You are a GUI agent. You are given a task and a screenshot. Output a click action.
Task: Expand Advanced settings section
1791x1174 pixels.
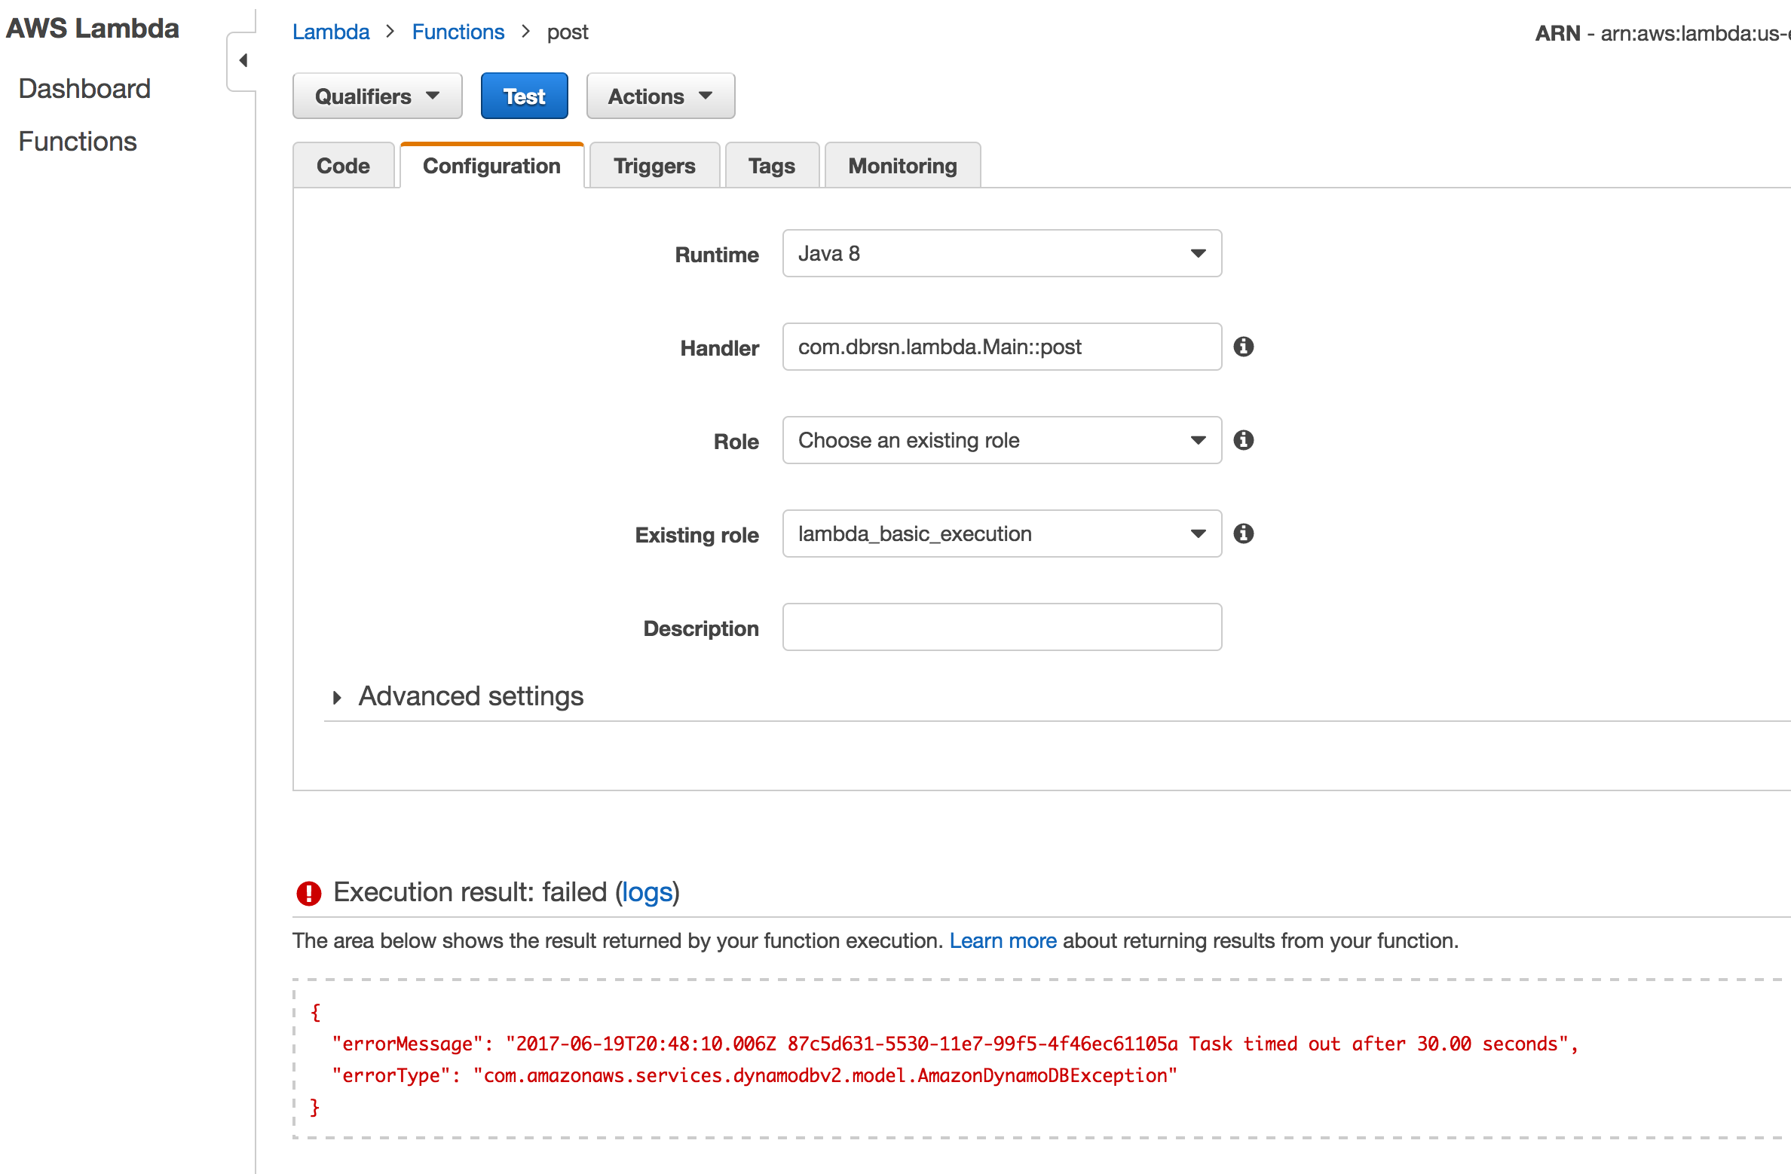point(458,696)
